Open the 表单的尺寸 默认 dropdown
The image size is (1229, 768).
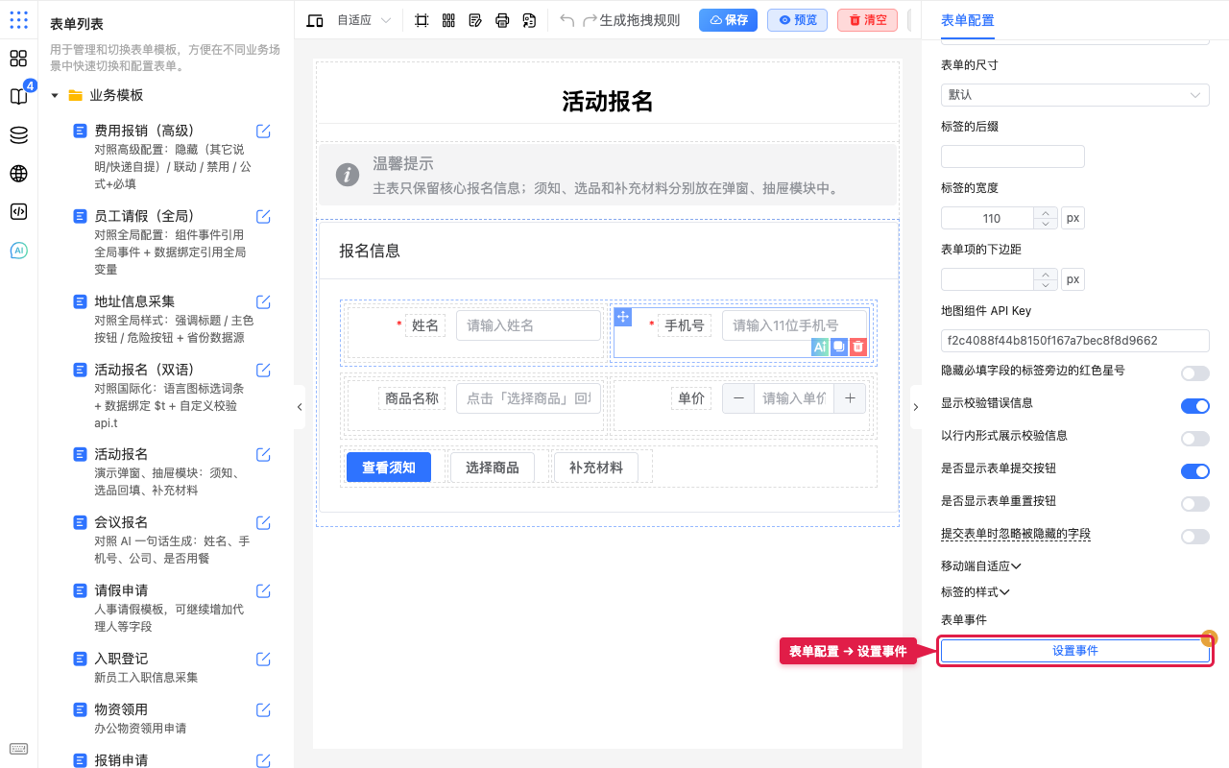pos(1075,95)
